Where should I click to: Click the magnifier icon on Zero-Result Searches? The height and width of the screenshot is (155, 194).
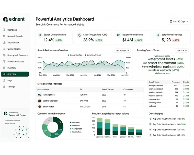tap(158, 35)
